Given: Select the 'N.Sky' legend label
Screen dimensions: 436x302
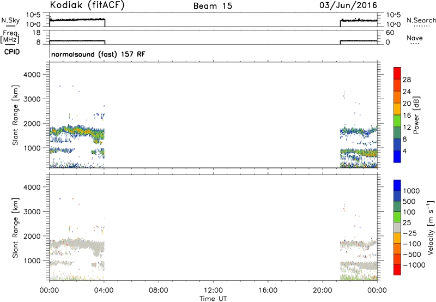Looking at the screenshot, I should point(10,20).
